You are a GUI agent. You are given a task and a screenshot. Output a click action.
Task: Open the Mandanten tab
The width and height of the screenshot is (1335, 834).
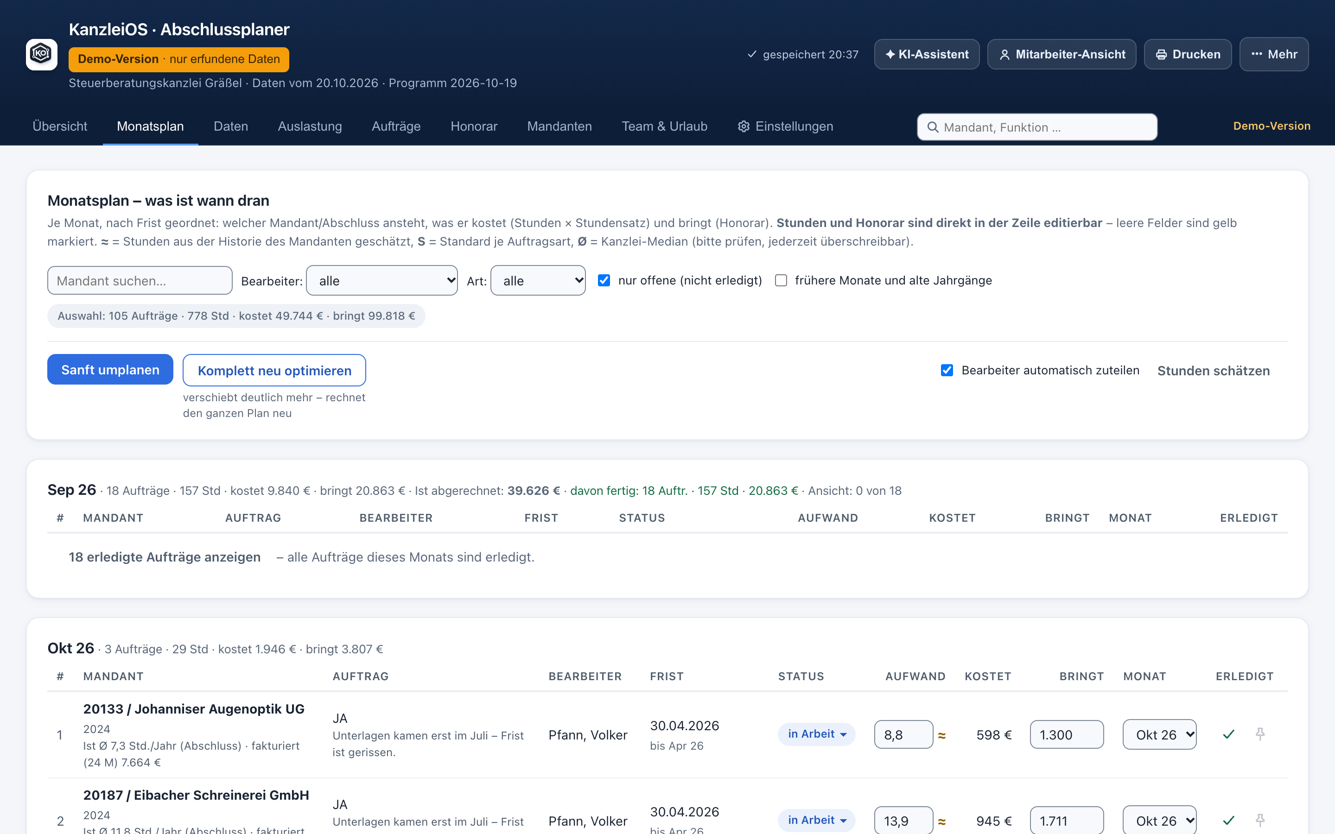tap(559, 126)
